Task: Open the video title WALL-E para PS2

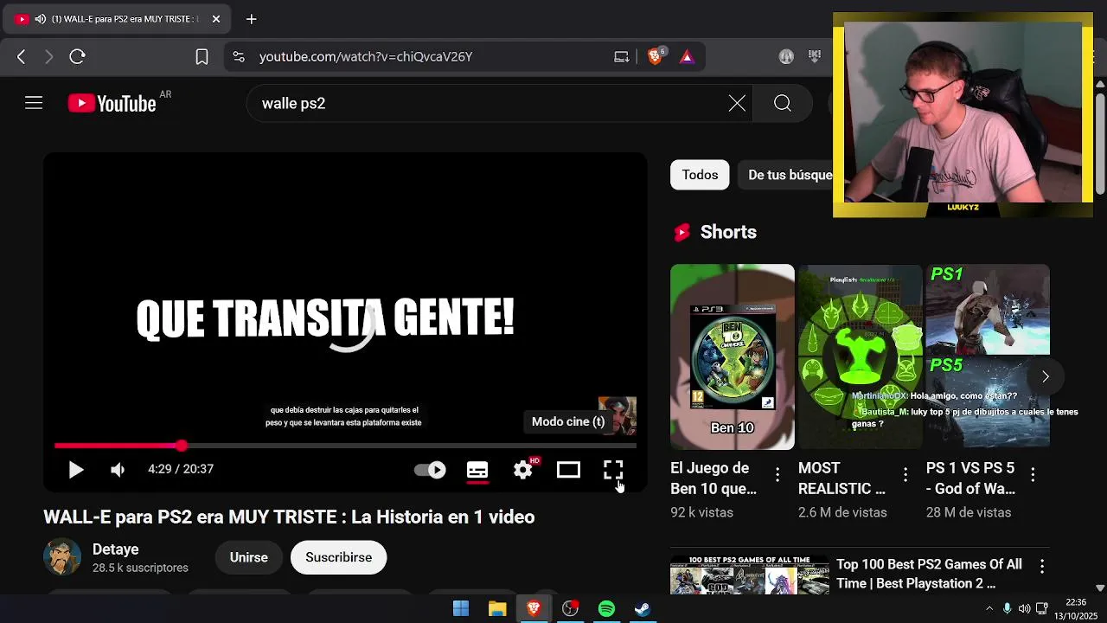Action: (289, 517)
